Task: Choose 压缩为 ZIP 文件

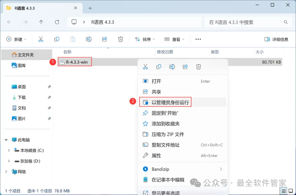Action: [x=183, y=134]
